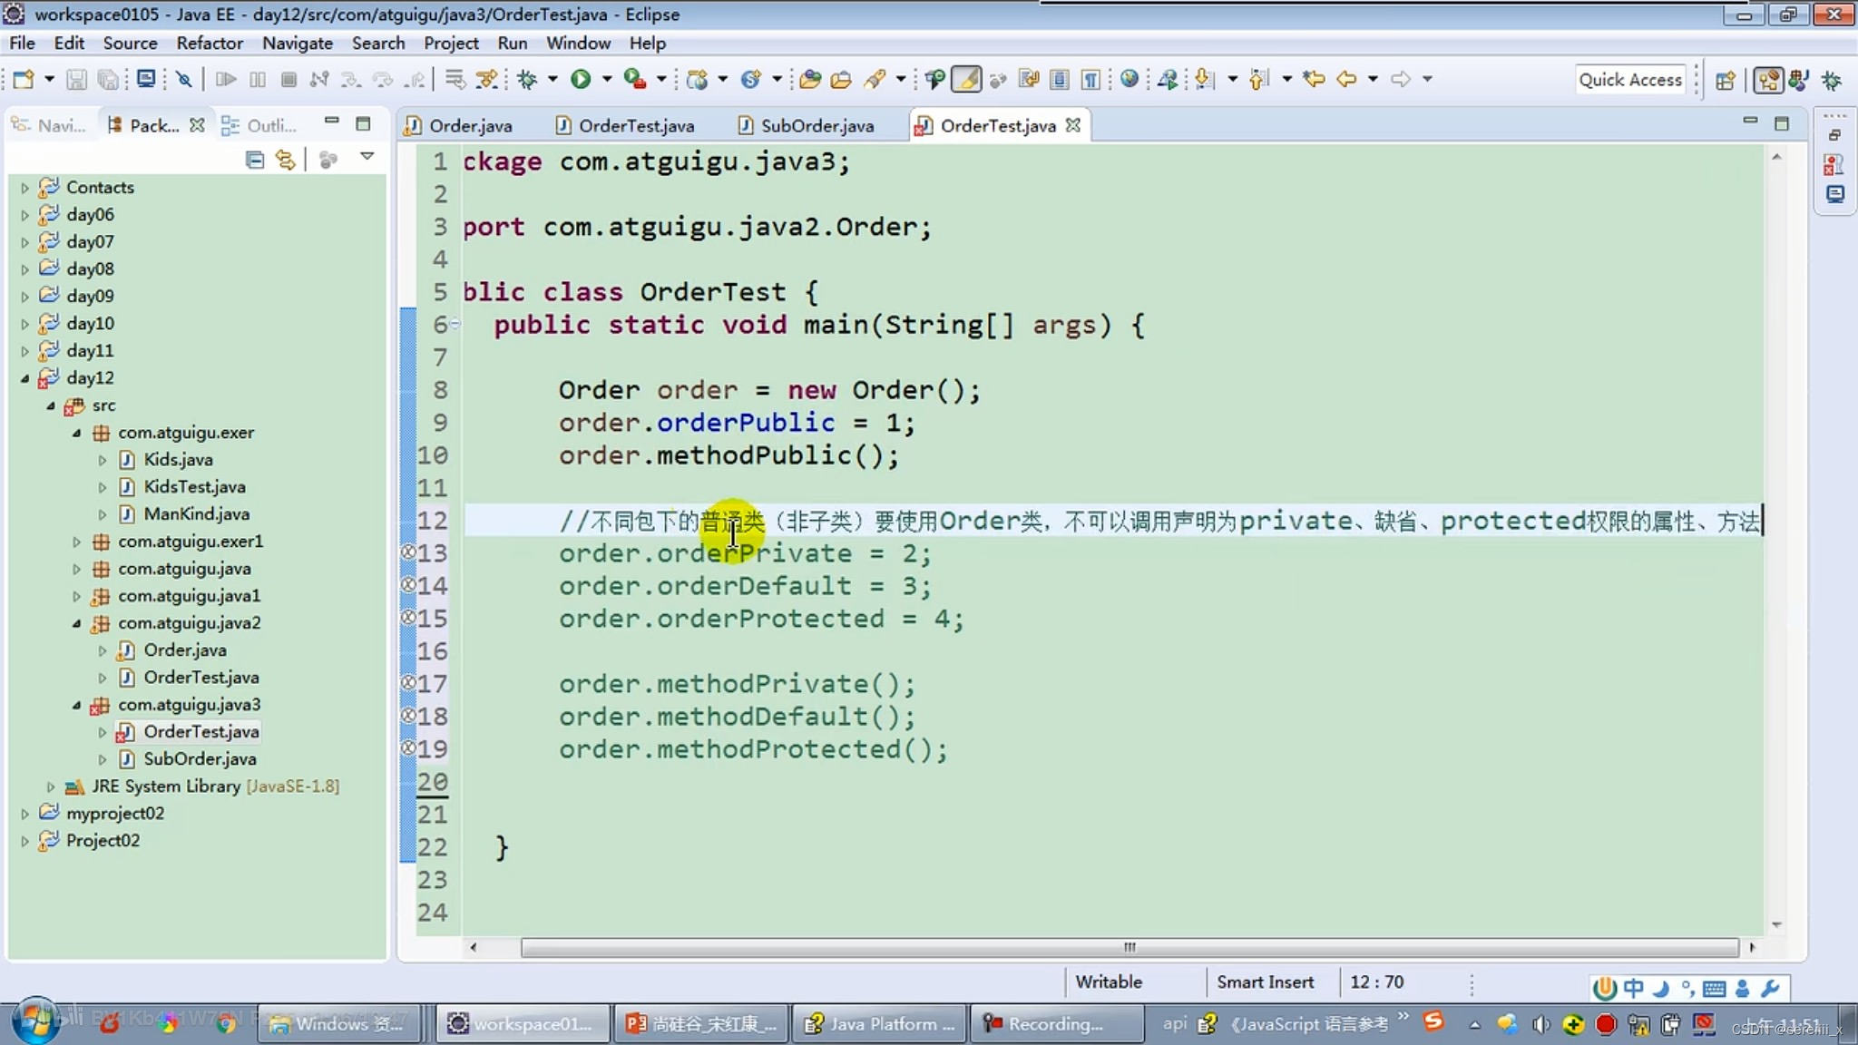The image size is (1858, 1045).
Task: Click the Run button in toolbar
Action: click(x=581, y=79)
